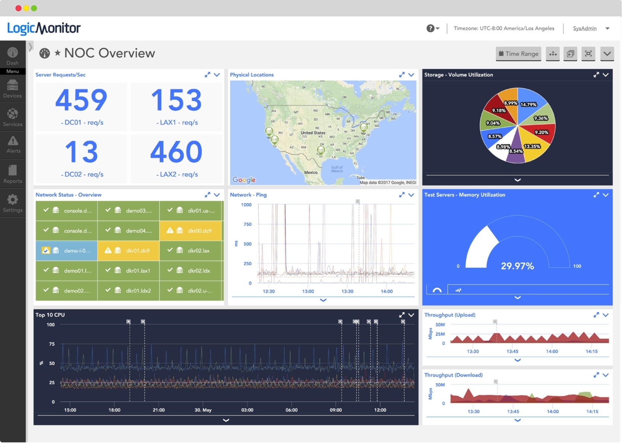Open the Time Range selector
Viewport: 622px width, 443px height.
click(518, 54)
